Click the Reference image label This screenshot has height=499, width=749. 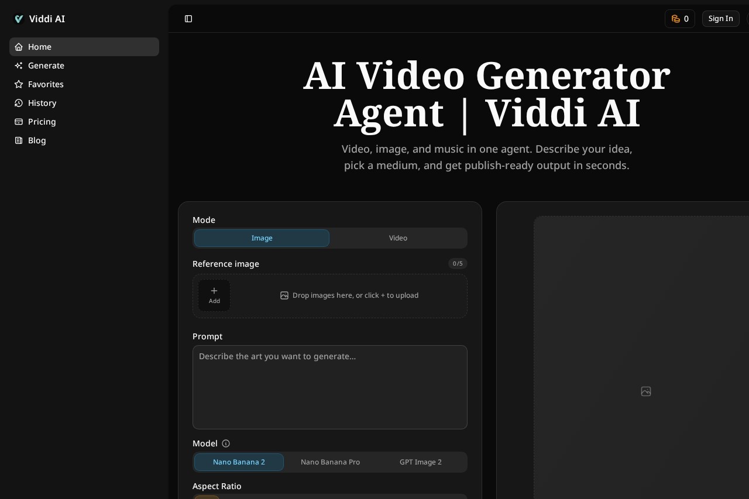coord(226,264)
